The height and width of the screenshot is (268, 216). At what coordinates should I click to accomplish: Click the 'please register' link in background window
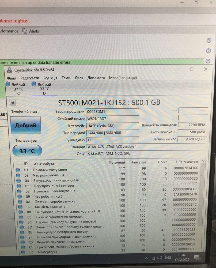pyautogui.click(x=15, y=21)
